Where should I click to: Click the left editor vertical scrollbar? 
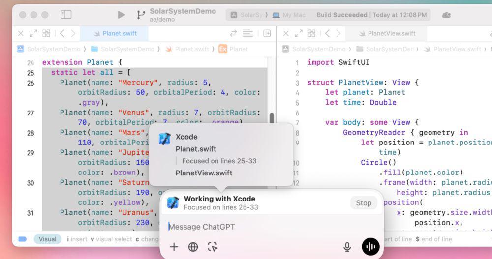[272, 118]
